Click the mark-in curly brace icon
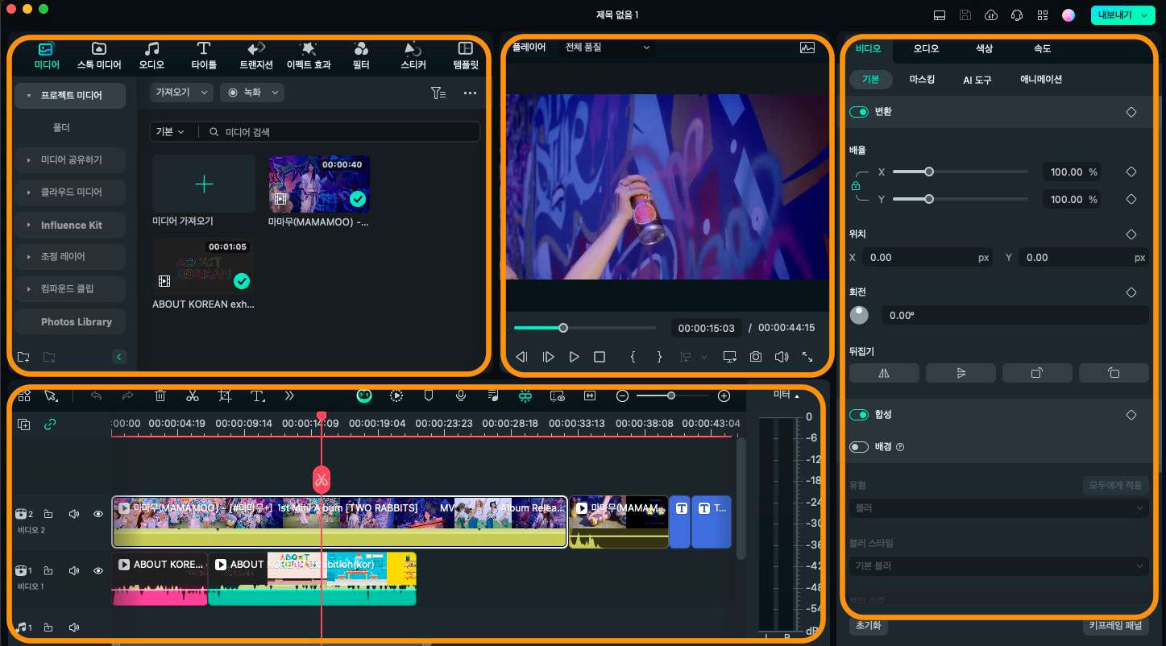This screenshot has width=1166, height=646. coord(633,356)
